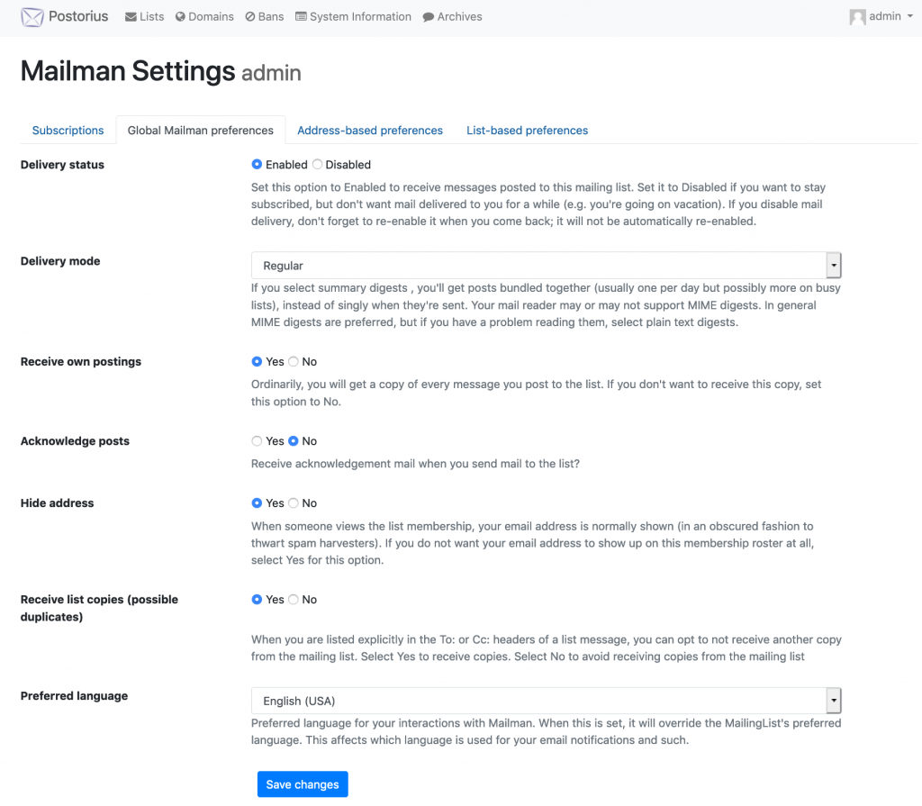Select No for Receive own postings

pos(294,362)
